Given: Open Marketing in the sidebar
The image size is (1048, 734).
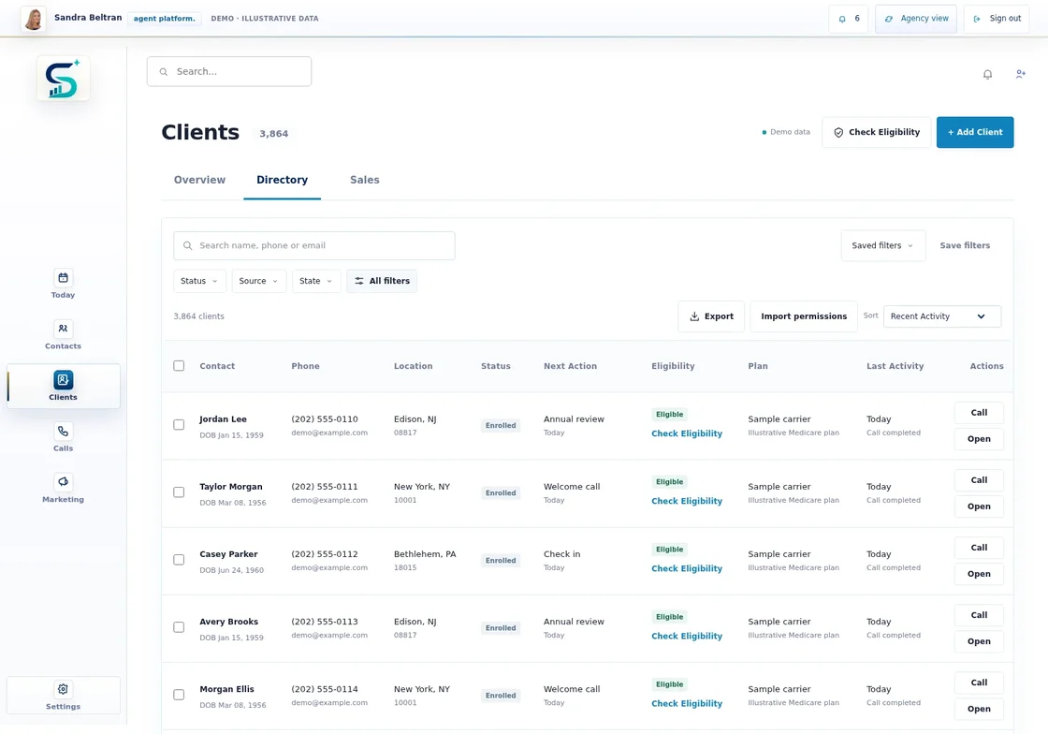Looking at the screenshot, I should click(63, 489).
